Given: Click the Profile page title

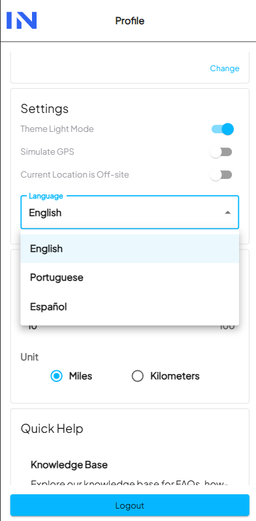Looking at the screenshot, I should coord(130,21).
